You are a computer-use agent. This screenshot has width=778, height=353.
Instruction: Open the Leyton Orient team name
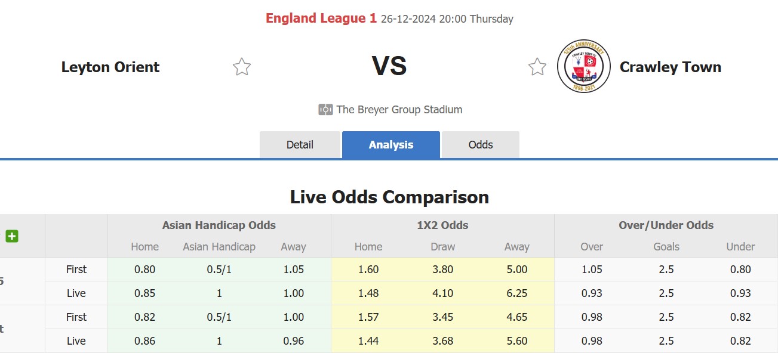pos(110,67)
